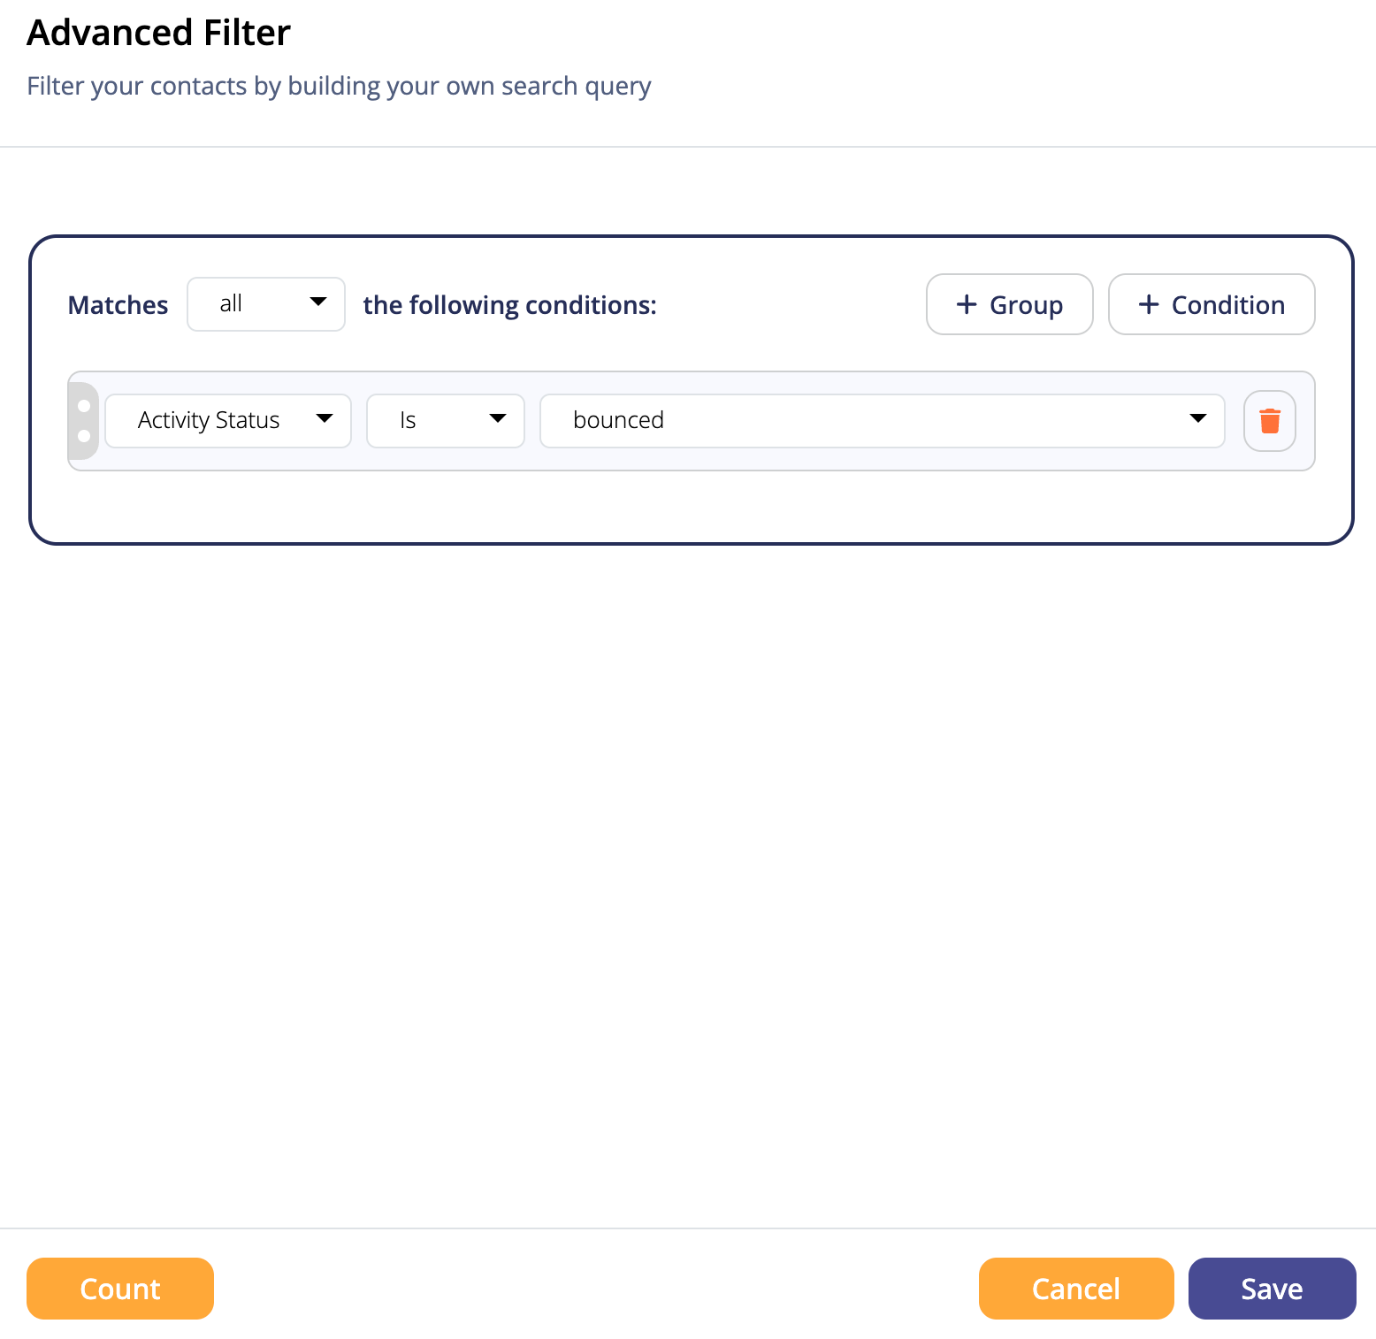Add a new Condition
This screenshot has height=1339, width=1376.
(1212, 304)
